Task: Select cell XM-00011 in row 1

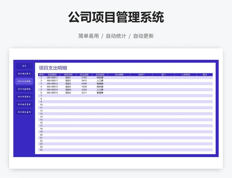Action: tap(52, 78)
